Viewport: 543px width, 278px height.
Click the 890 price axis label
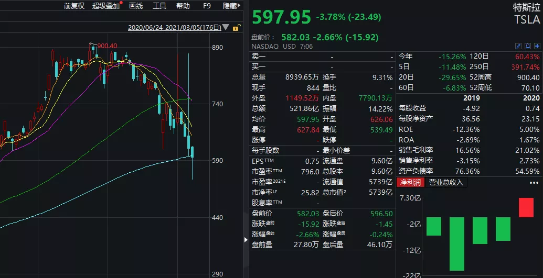[218, 47]
